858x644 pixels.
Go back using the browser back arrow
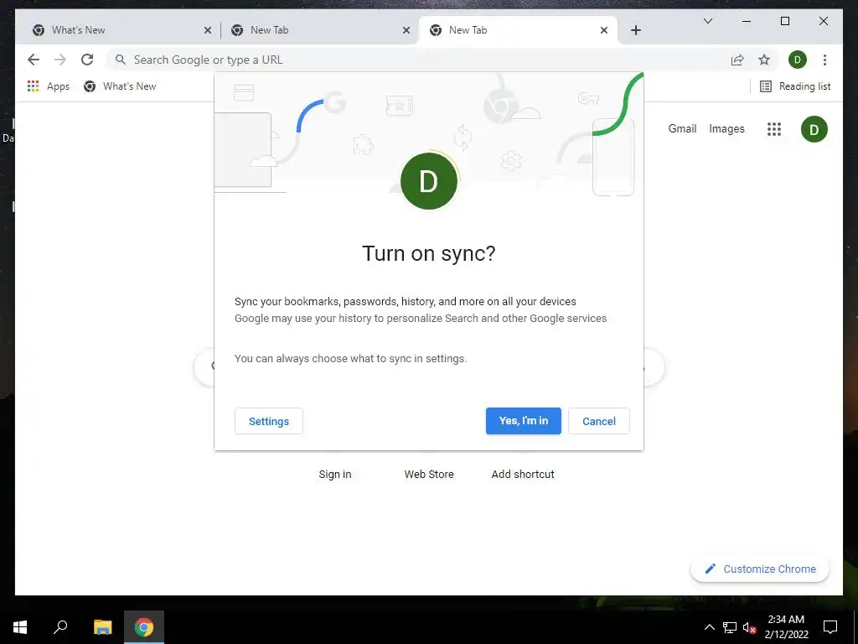(34, 60)
